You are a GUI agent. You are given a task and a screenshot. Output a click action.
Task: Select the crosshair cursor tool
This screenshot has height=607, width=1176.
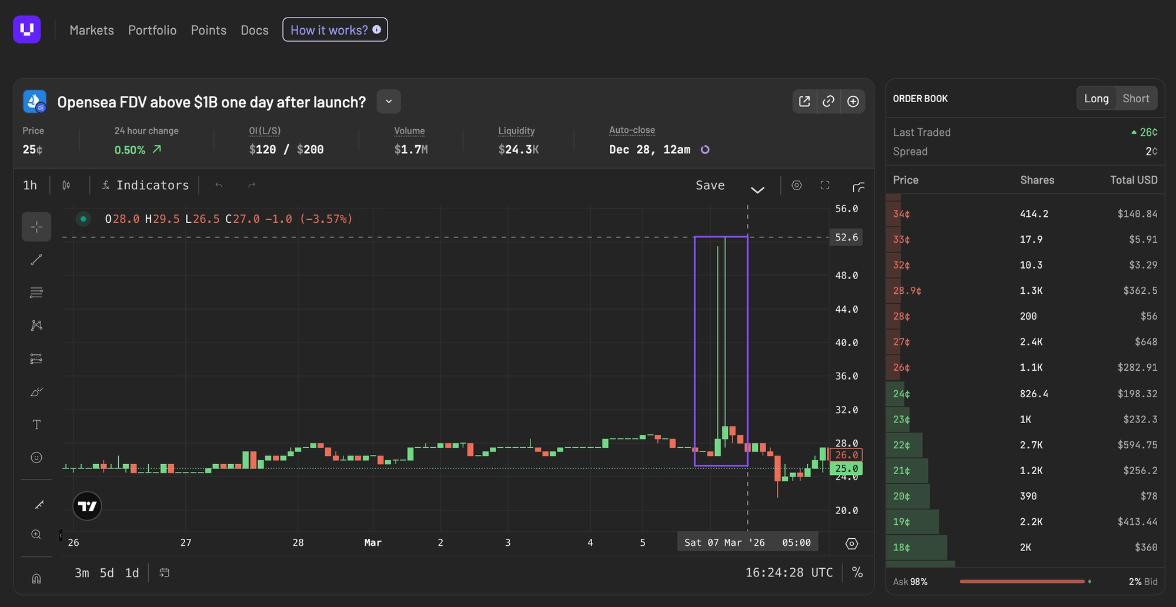(36, 227)
